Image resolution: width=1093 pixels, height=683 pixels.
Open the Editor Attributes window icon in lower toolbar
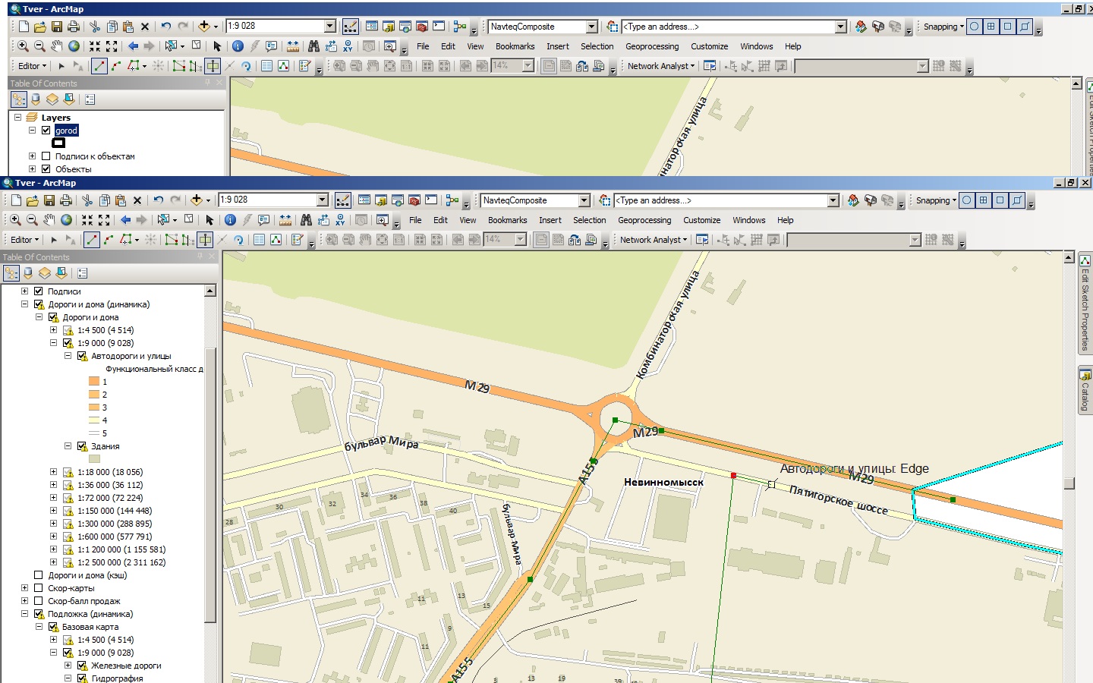259,240
